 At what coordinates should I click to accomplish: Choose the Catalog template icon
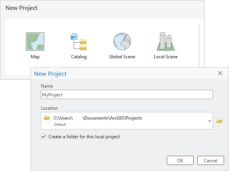tap(79, 42)
